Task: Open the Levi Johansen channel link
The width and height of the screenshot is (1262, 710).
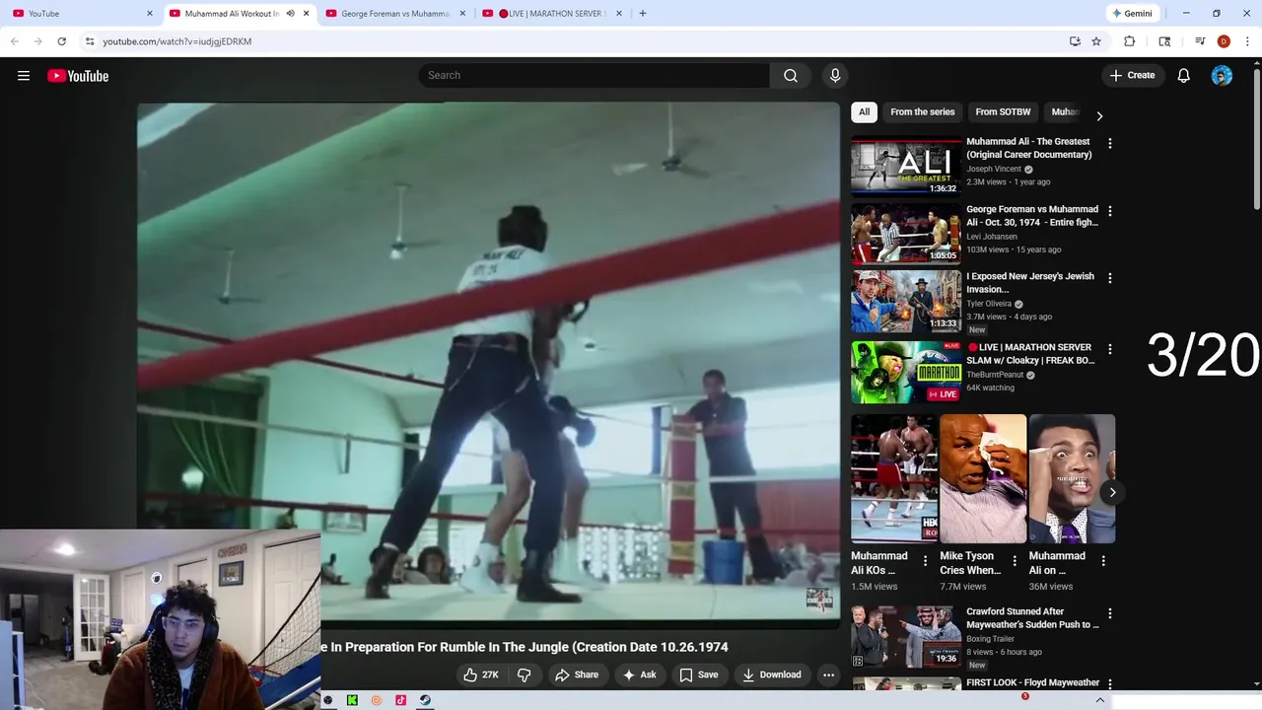Action: pyautogui.click(x=992, y=237)
